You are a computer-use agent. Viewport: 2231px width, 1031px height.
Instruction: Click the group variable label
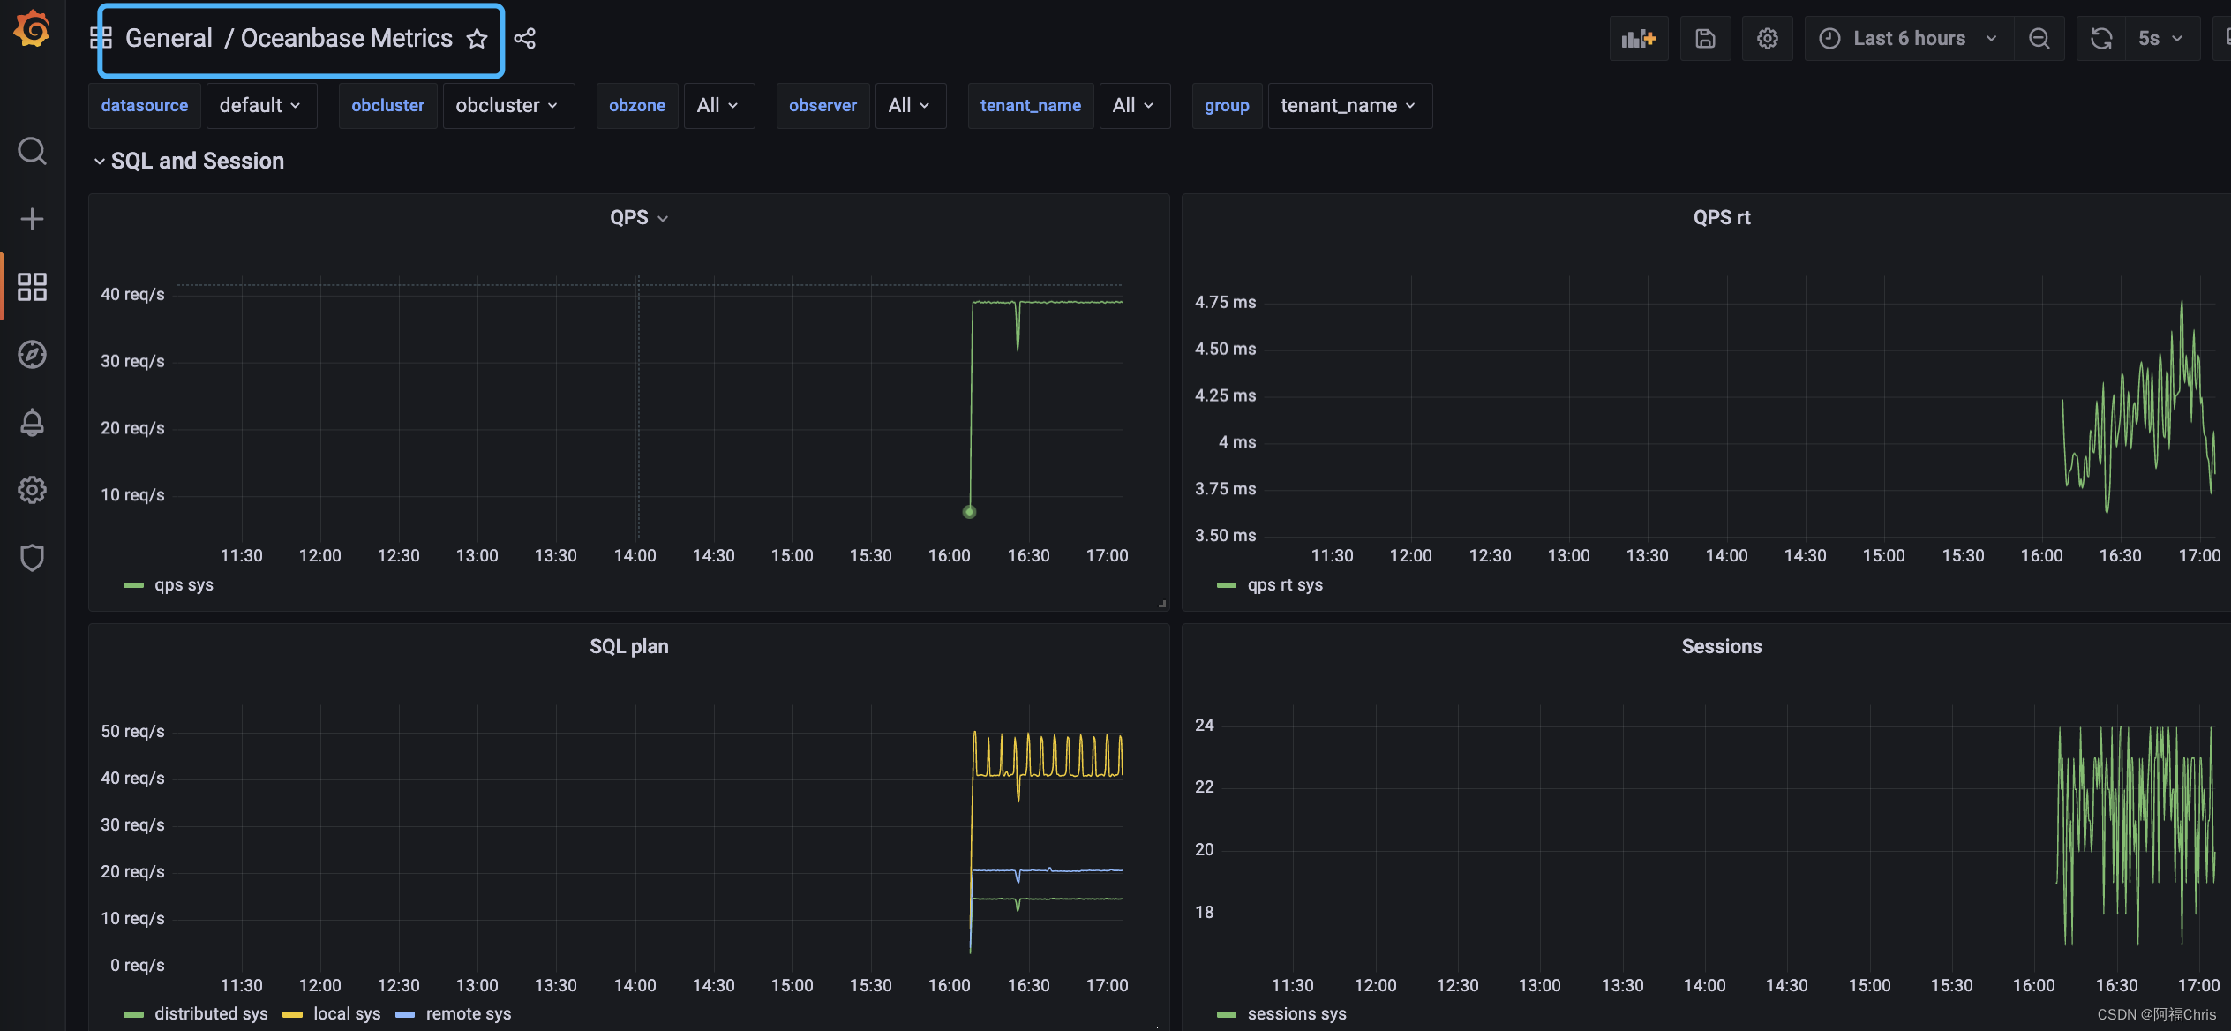(1227, 106)
